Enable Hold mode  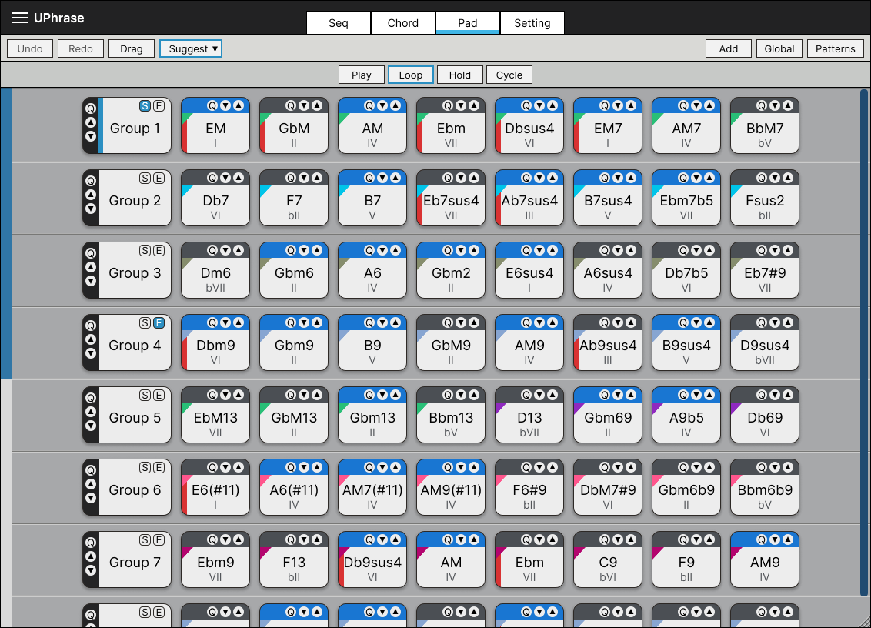[460, 75]
